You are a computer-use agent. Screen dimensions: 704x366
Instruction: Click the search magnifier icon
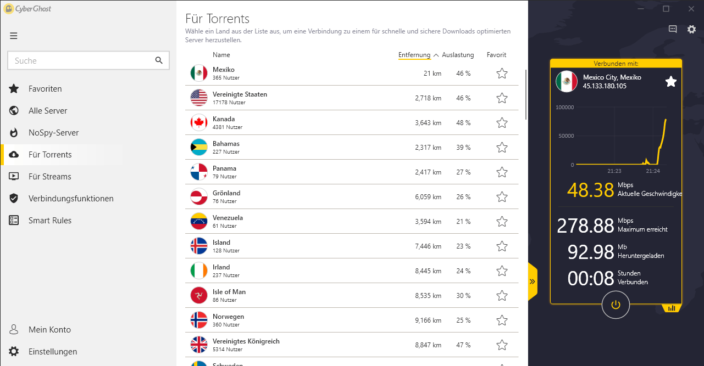[159, 60]
